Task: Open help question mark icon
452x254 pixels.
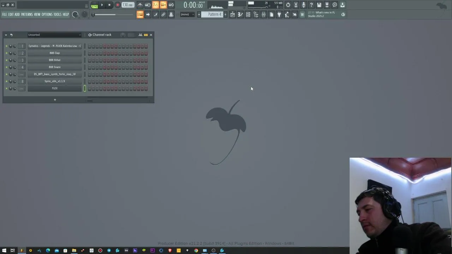Action: (x=311, y=5)
